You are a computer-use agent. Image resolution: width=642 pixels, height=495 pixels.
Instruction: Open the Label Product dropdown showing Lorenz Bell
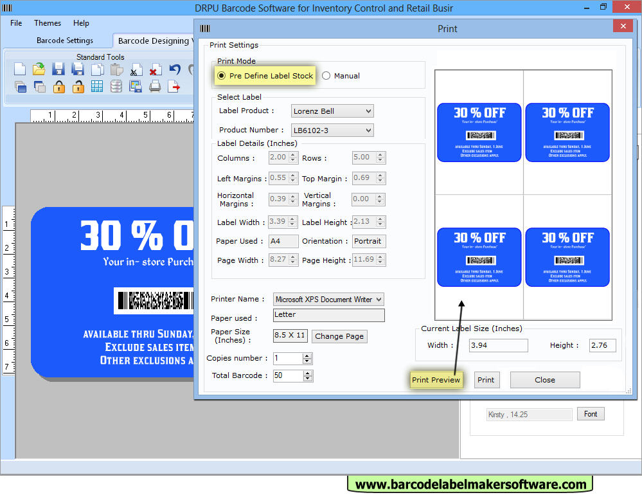coord(370,111)
